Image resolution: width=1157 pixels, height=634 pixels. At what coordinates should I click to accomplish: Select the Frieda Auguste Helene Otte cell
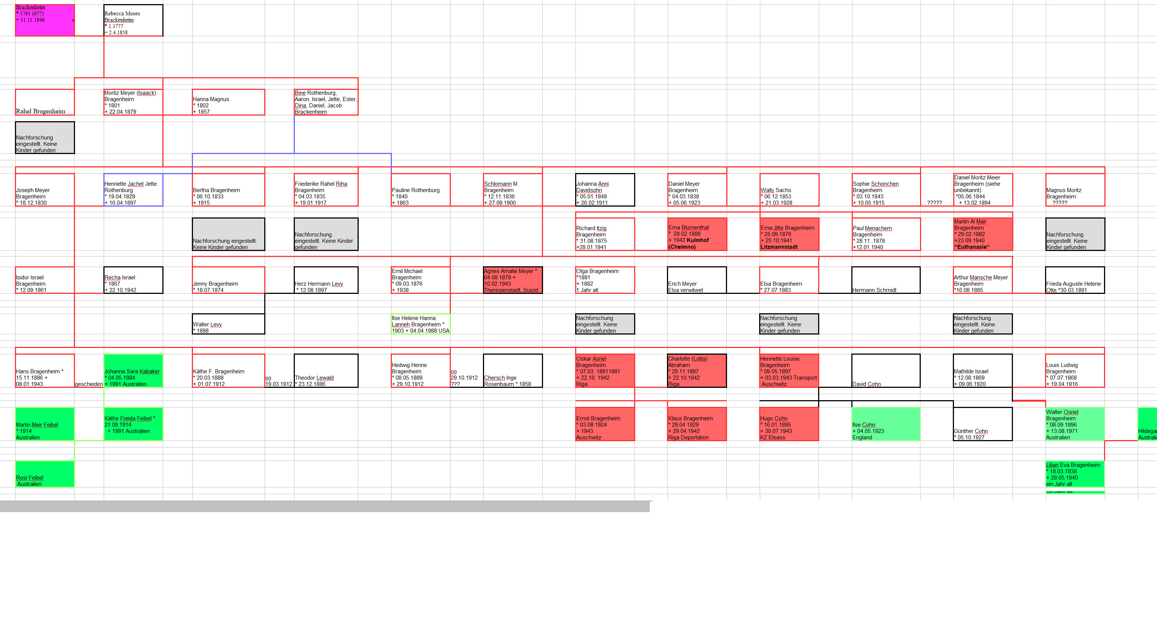click(1075, 280)
